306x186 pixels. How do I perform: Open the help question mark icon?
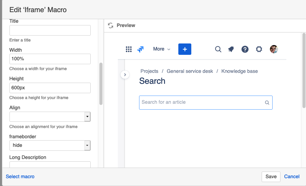245,49
